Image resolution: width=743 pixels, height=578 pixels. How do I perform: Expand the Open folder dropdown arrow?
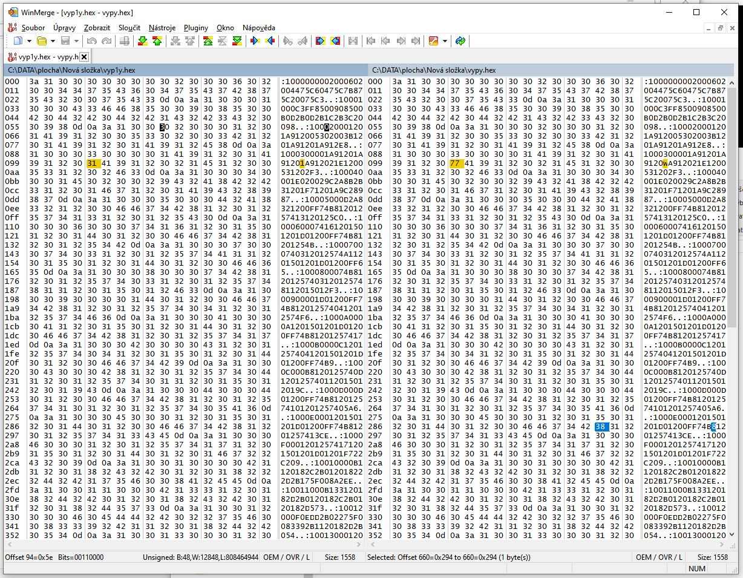(53, 41)
